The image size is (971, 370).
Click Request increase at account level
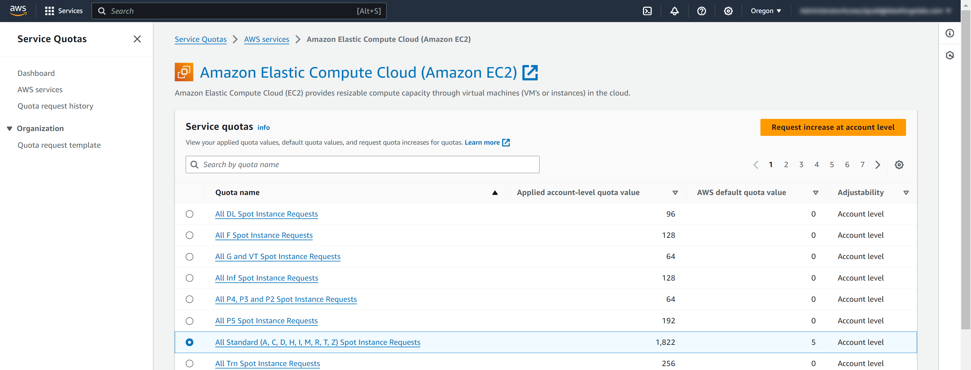coord(833,127)
